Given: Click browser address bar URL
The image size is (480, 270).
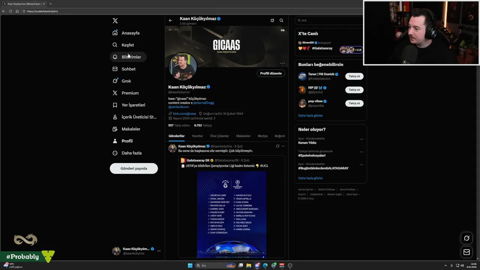Looking at the screenshot, I should coord(42,11).
